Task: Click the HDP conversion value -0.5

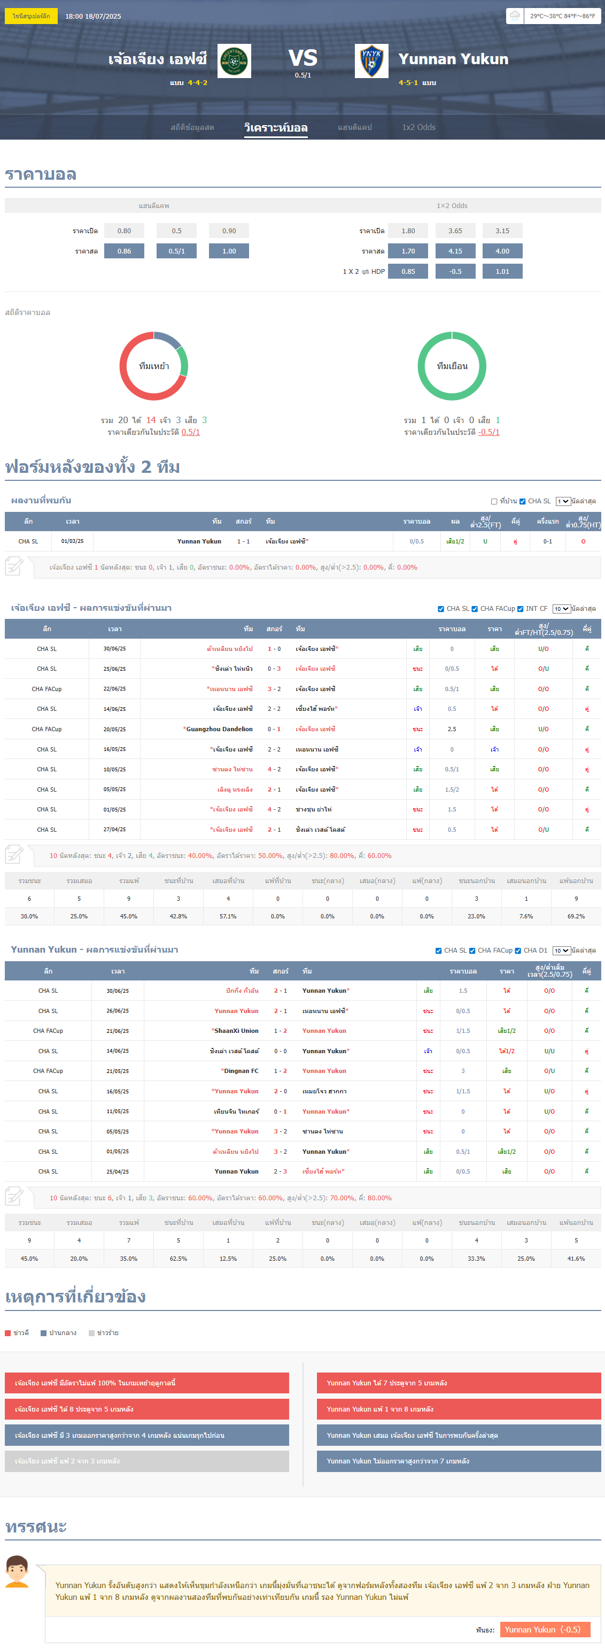Action: tap(455, 271)
